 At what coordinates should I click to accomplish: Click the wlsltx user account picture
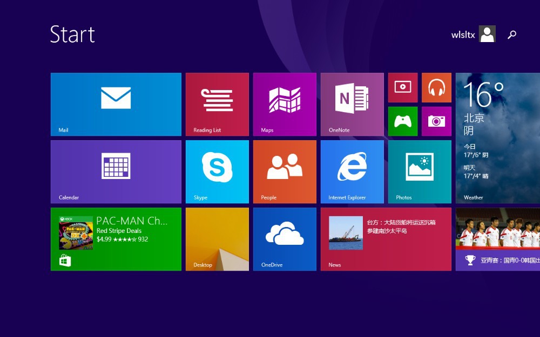tap(487, 33)
